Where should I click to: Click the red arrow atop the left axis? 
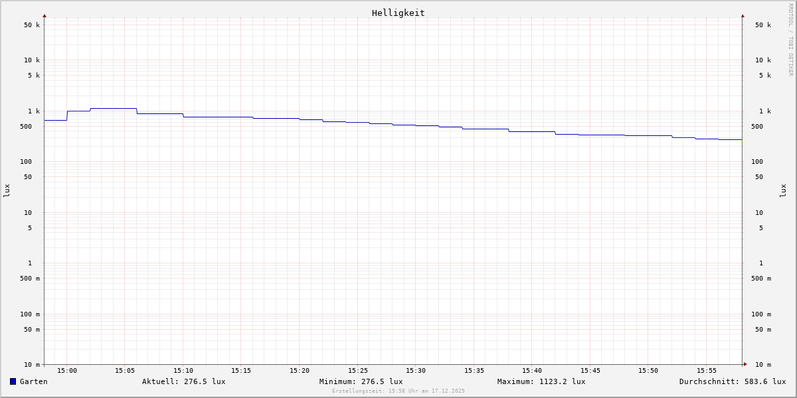point(44,15)
